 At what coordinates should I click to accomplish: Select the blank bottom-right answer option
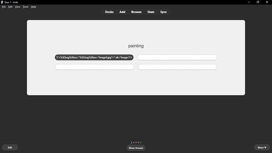click(177, 67)
